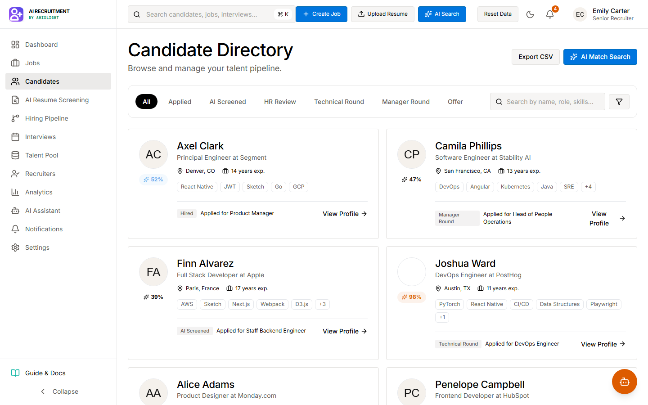The width and height of the screenshot is (648, 405).
Task: Click the PyTorch skill tag
Action: point(450,304)
